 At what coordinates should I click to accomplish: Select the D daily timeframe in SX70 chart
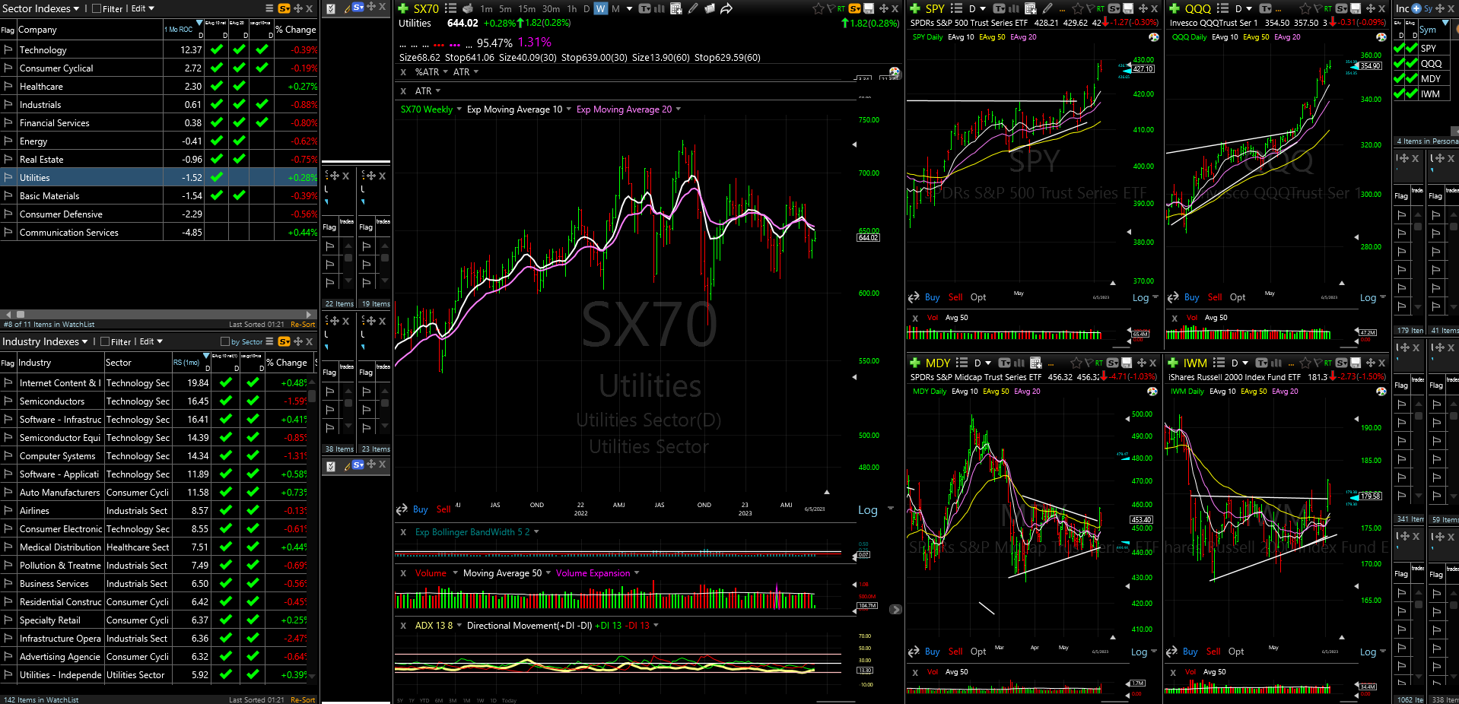pos(586,8)
